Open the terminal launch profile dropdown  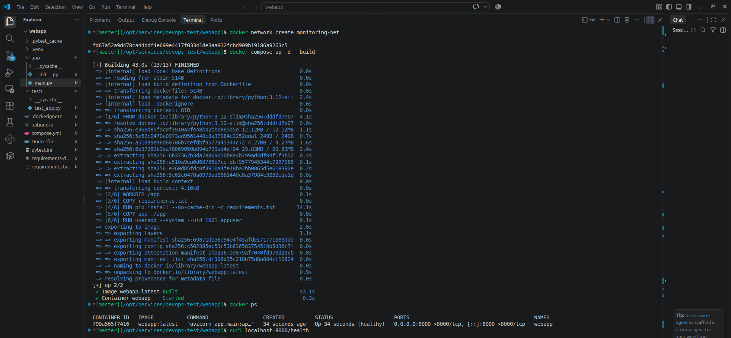pos(608,20)
